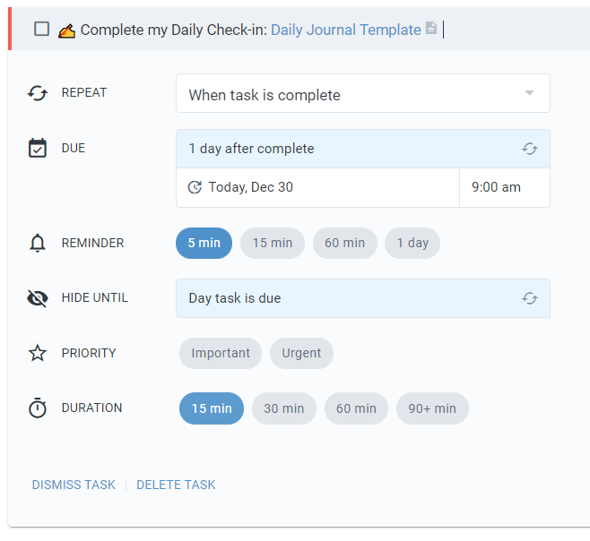Toggle the hide-until crossed eye icon

(x=37, y=298)
